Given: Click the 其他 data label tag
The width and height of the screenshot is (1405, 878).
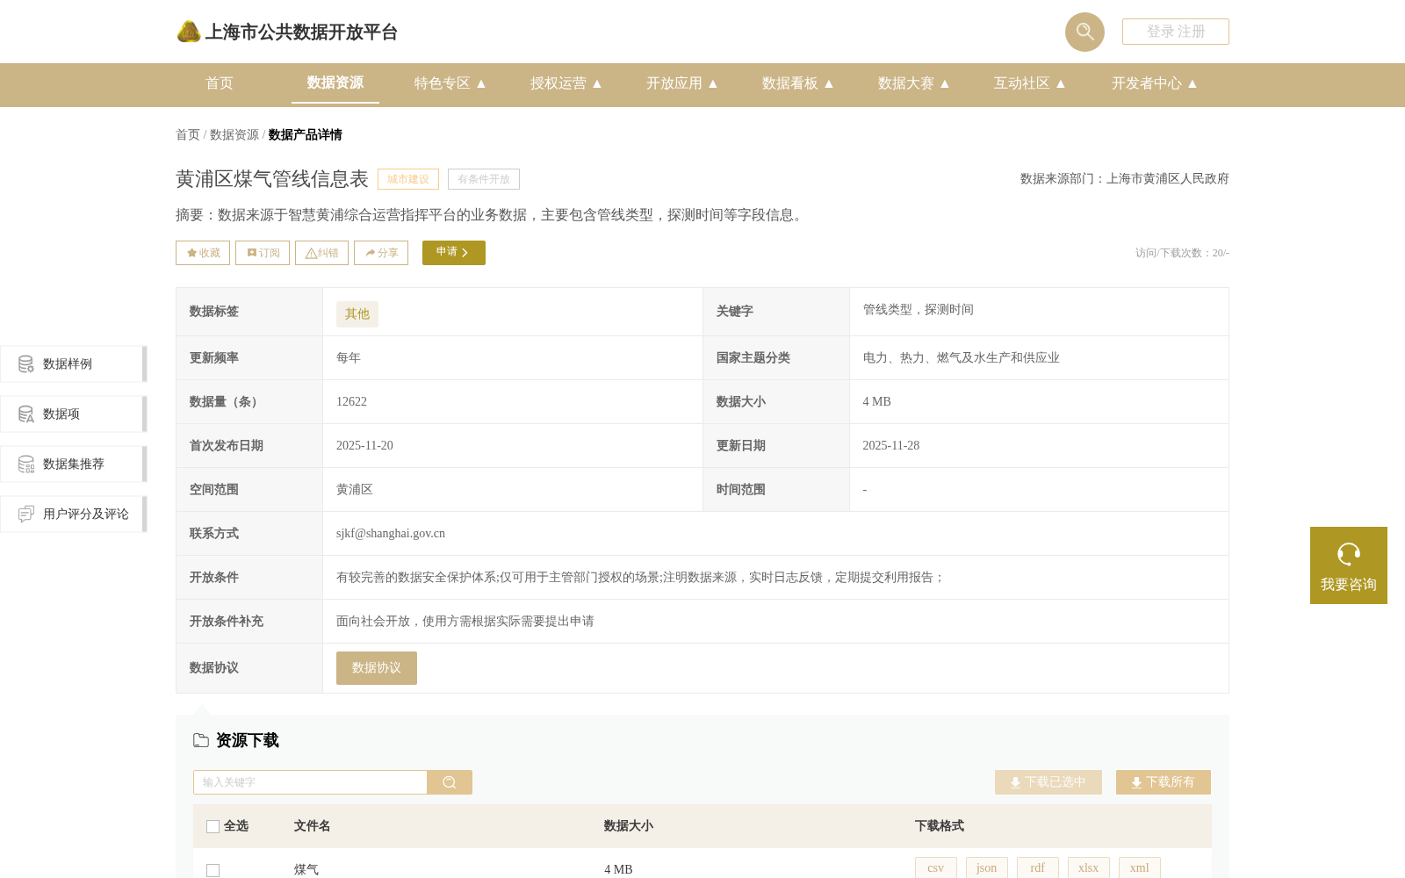Looking at the screenshot, I should click(x=357, y=314).
